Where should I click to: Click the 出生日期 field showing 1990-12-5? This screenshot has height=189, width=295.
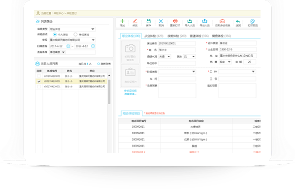pyautogui.click(x=237, y=49)
